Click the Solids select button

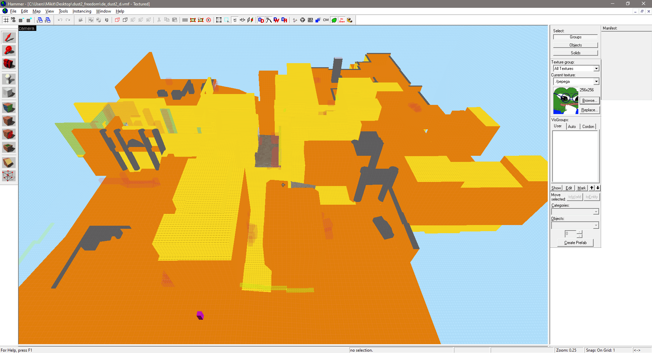click(575, 53)
